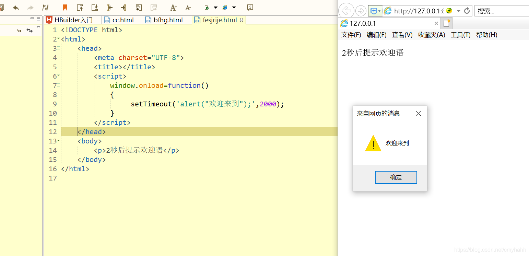The image size is (529, 256).
Task: Click the page text 2秒后提示欢迎语 in IE
Action: (x=373, y=53)
